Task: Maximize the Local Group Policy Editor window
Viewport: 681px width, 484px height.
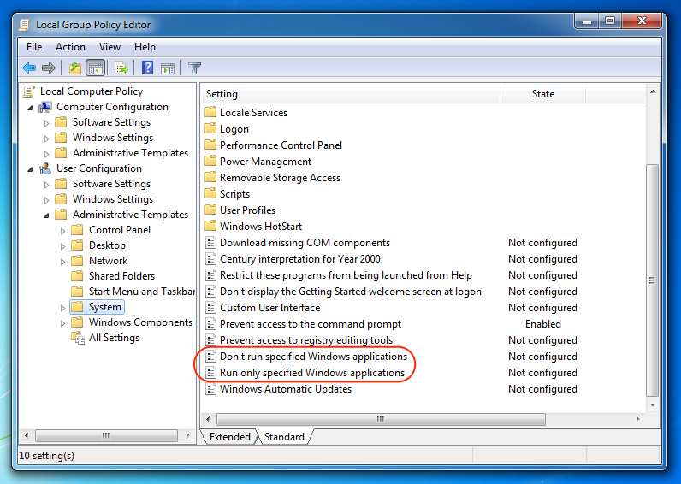Action: [x=610, y=21]
